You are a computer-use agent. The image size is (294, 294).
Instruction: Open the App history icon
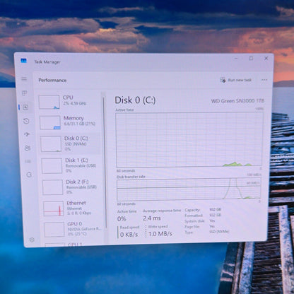tap(26, 121)
